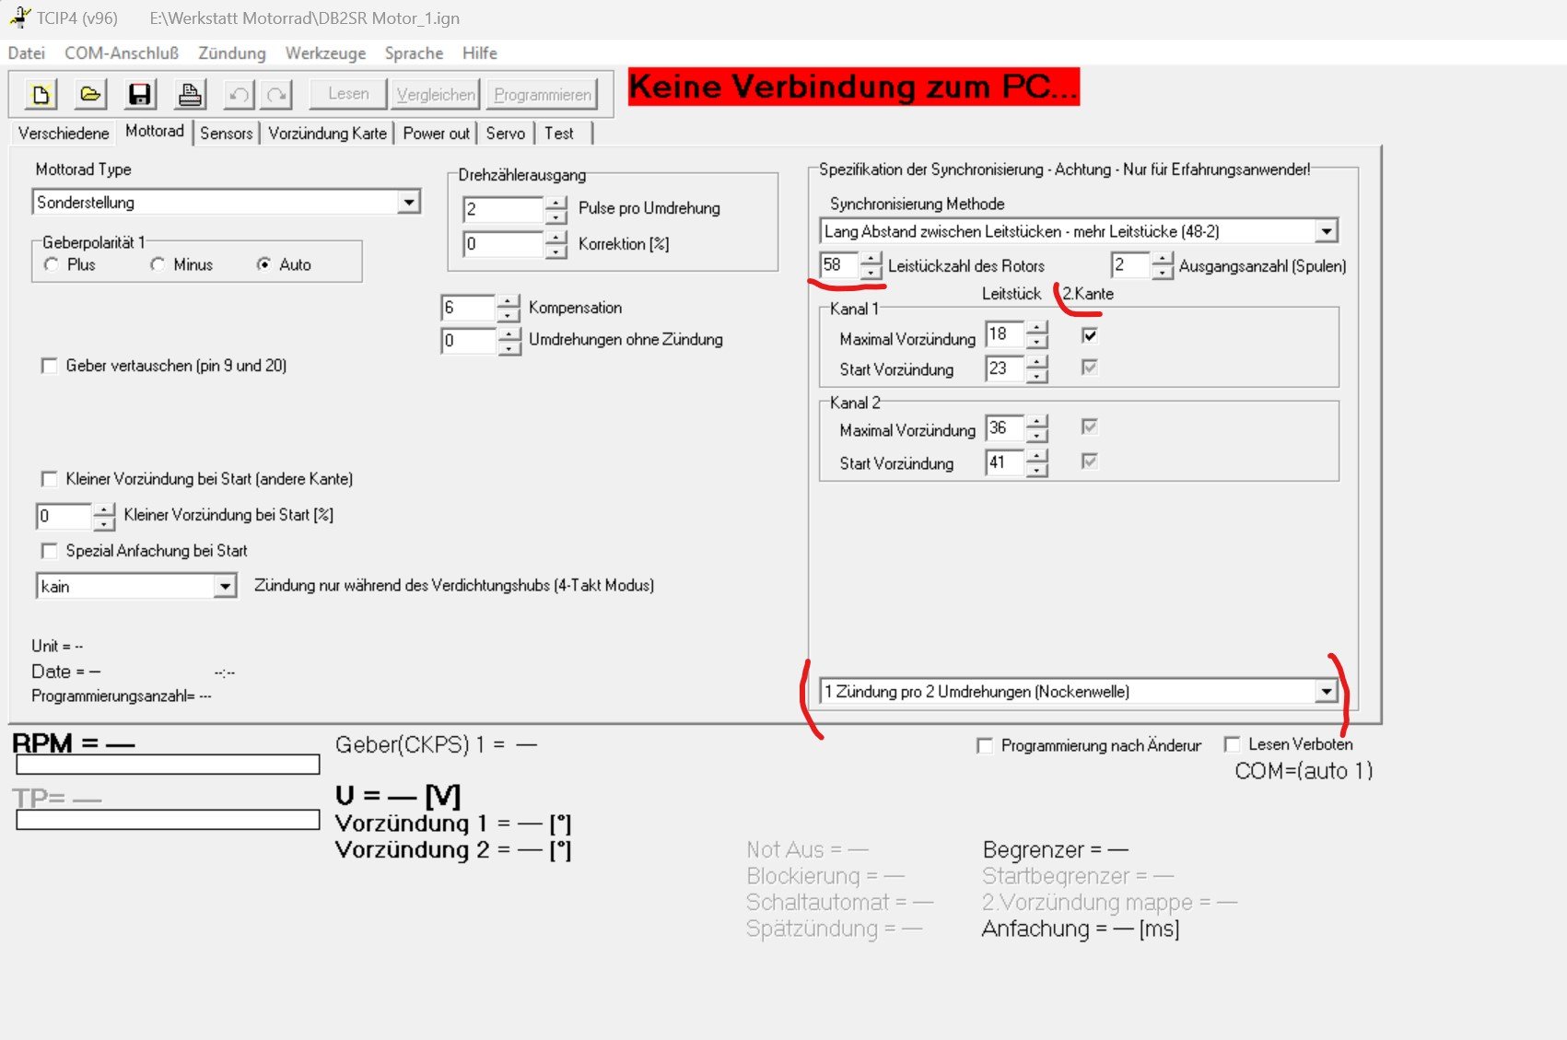Screen dimensions: 1567x1040
Task: Increase Kleiner Vorzündung bei Start [%] value
Action: click(104, 509)
